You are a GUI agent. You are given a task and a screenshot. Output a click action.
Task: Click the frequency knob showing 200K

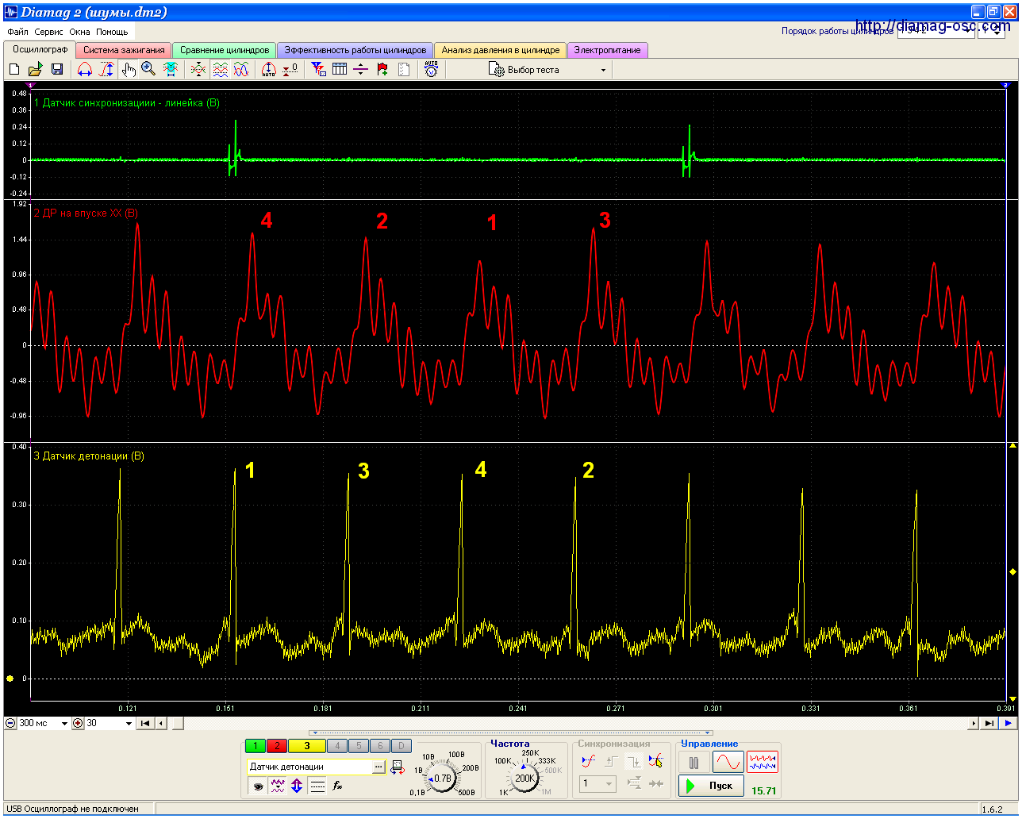click(x=524, y=779)
